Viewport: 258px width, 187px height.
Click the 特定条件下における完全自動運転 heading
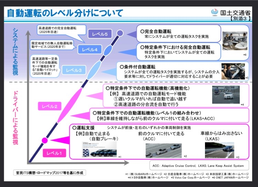(x=175, y=47)
